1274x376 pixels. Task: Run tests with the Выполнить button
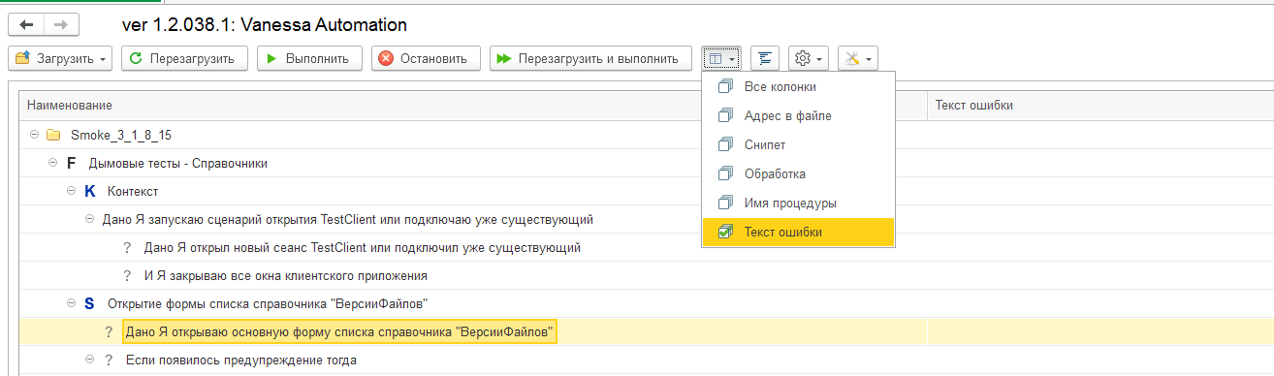(x=309, y=59)
